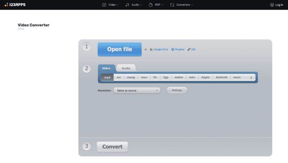Image resolution: width=288 pixels, height=163 pixels.
Task: Select the mkv format
Action: coord(192,78)
